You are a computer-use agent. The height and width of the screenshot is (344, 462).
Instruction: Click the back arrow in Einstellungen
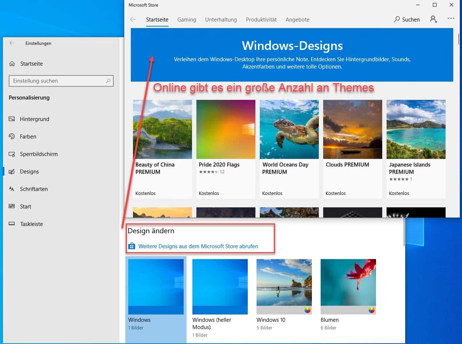pyautogui.click(x=11, y=43)
